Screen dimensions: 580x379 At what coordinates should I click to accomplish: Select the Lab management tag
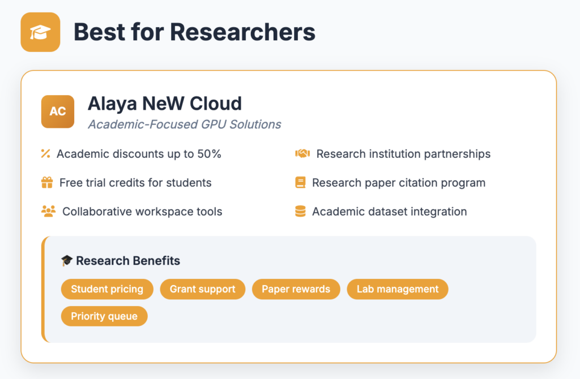(x=398, y=289)
